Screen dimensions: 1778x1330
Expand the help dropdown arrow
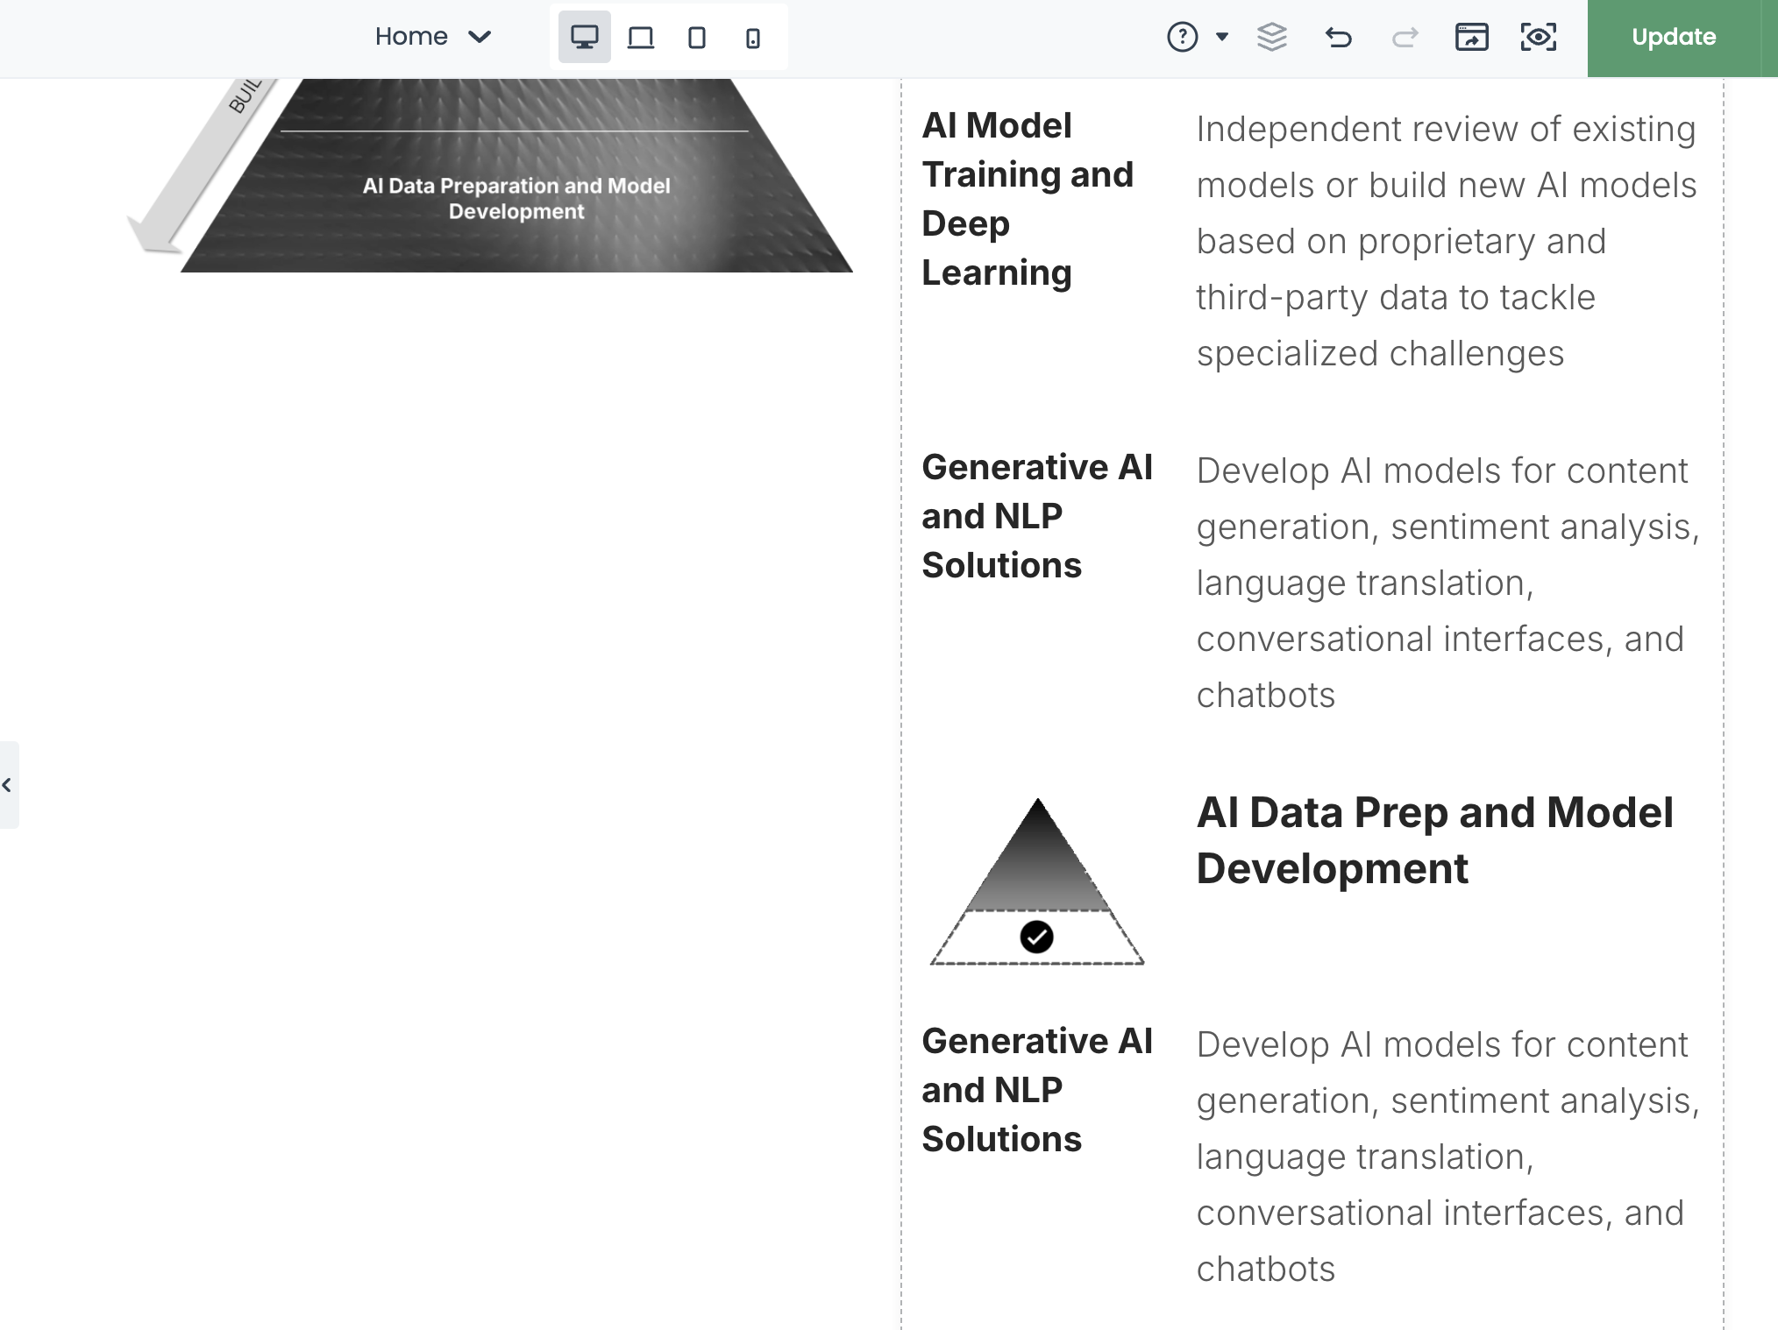(1221, 37)
